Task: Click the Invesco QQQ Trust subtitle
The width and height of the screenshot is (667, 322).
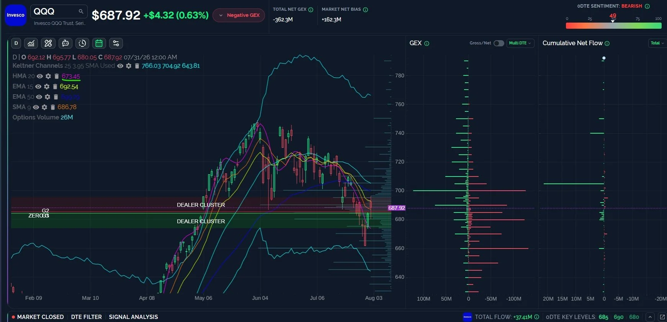Action: [x=60, y=23]
